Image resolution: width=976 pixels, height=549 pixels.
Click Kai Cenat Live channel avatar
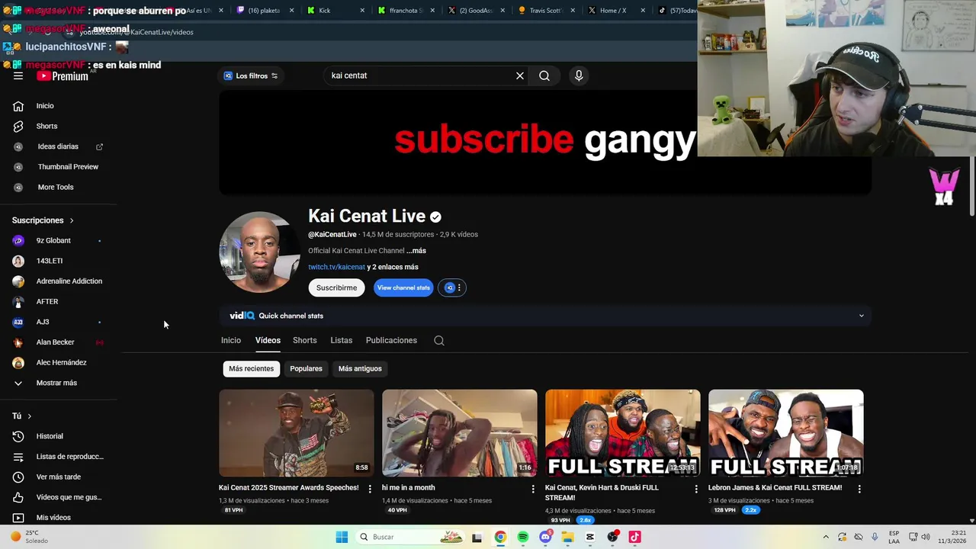pos(259,252)
